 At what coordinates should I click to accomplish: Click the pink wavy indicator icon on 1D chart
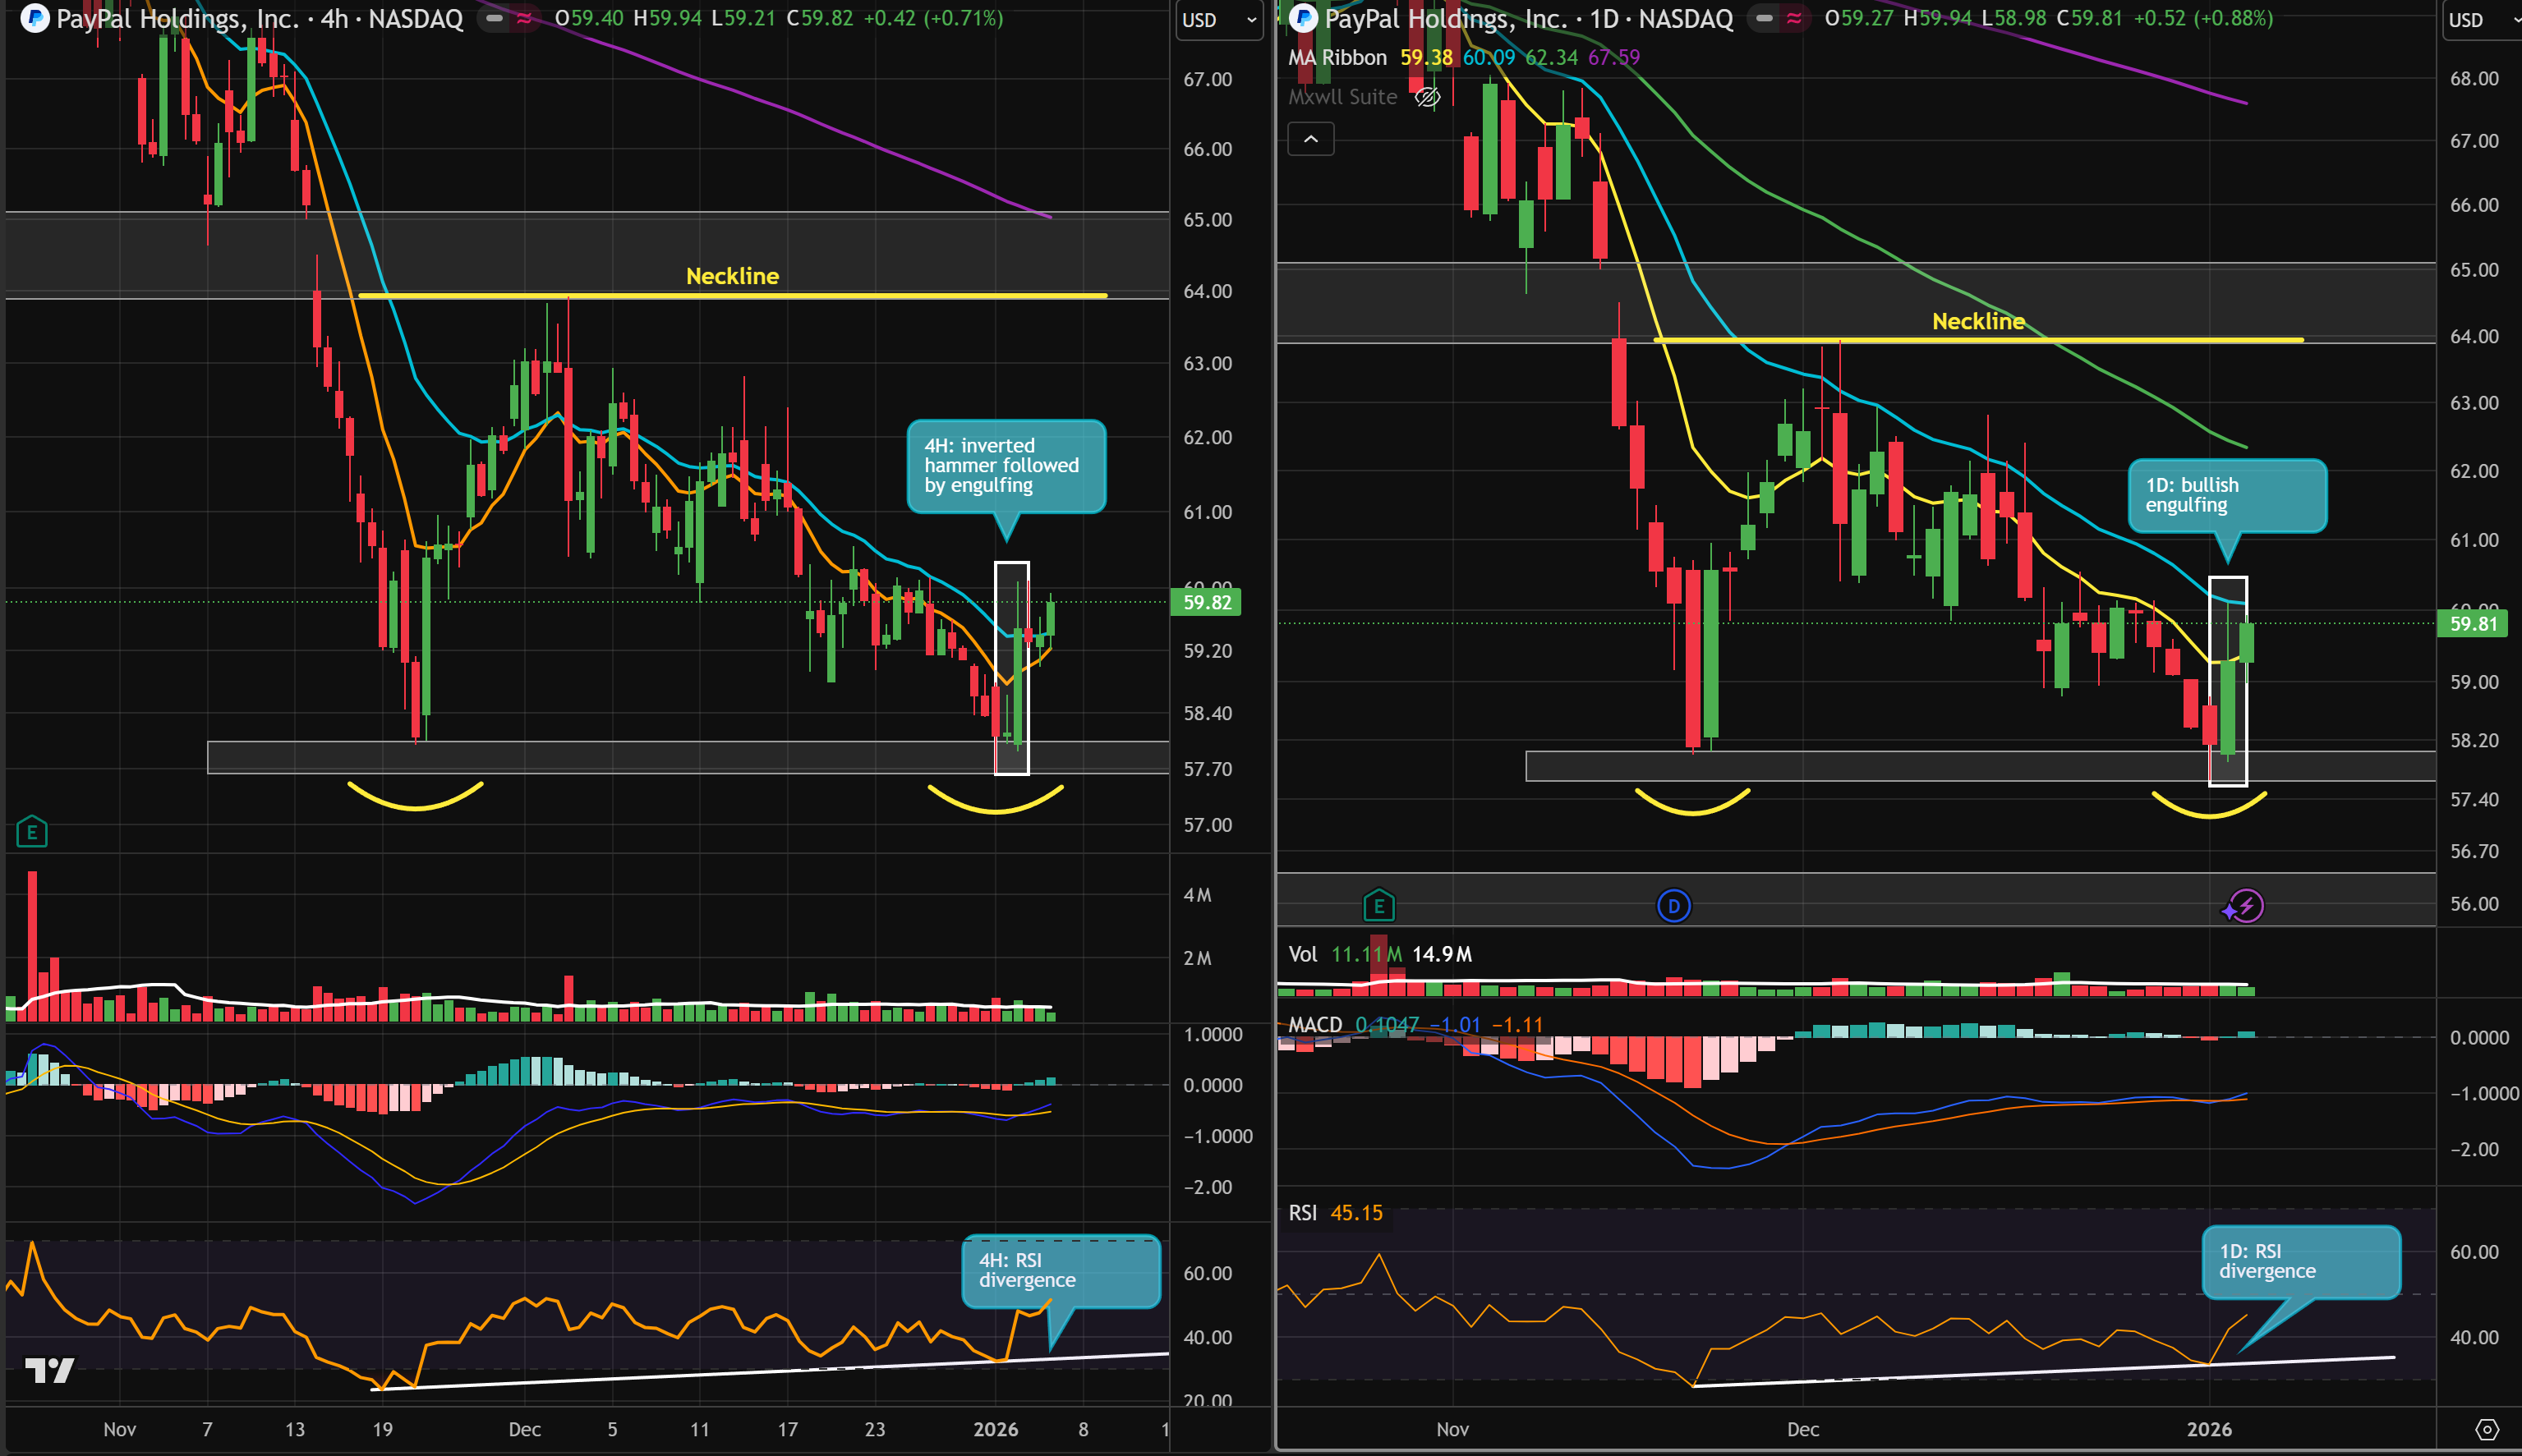coord(1795,18)
